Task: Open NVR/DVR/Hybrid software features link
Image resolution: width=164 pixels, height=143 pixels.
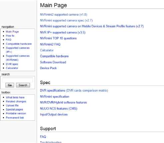Action: [x=63, y=102]
